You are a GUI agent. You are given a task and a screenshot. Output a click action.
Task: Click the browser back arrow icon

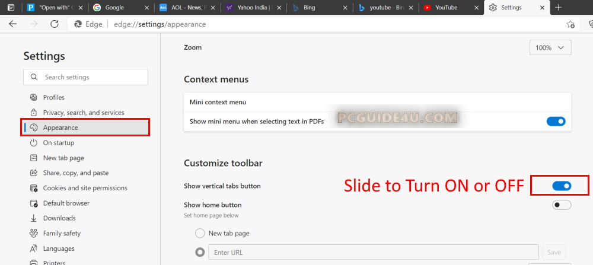13,24
